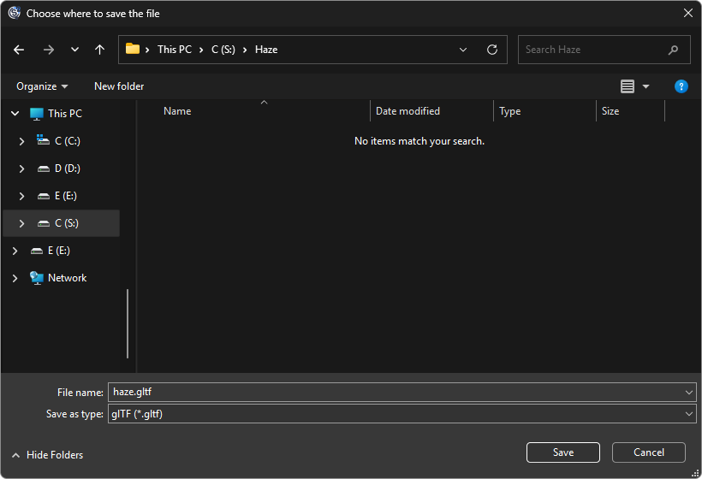The image size is (702, 479).
Task: Go back using the left arrow
Action: (x=19, y=50)
